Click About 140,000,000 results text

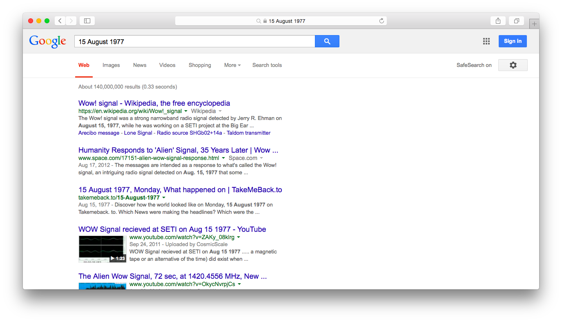pos(127,87)
